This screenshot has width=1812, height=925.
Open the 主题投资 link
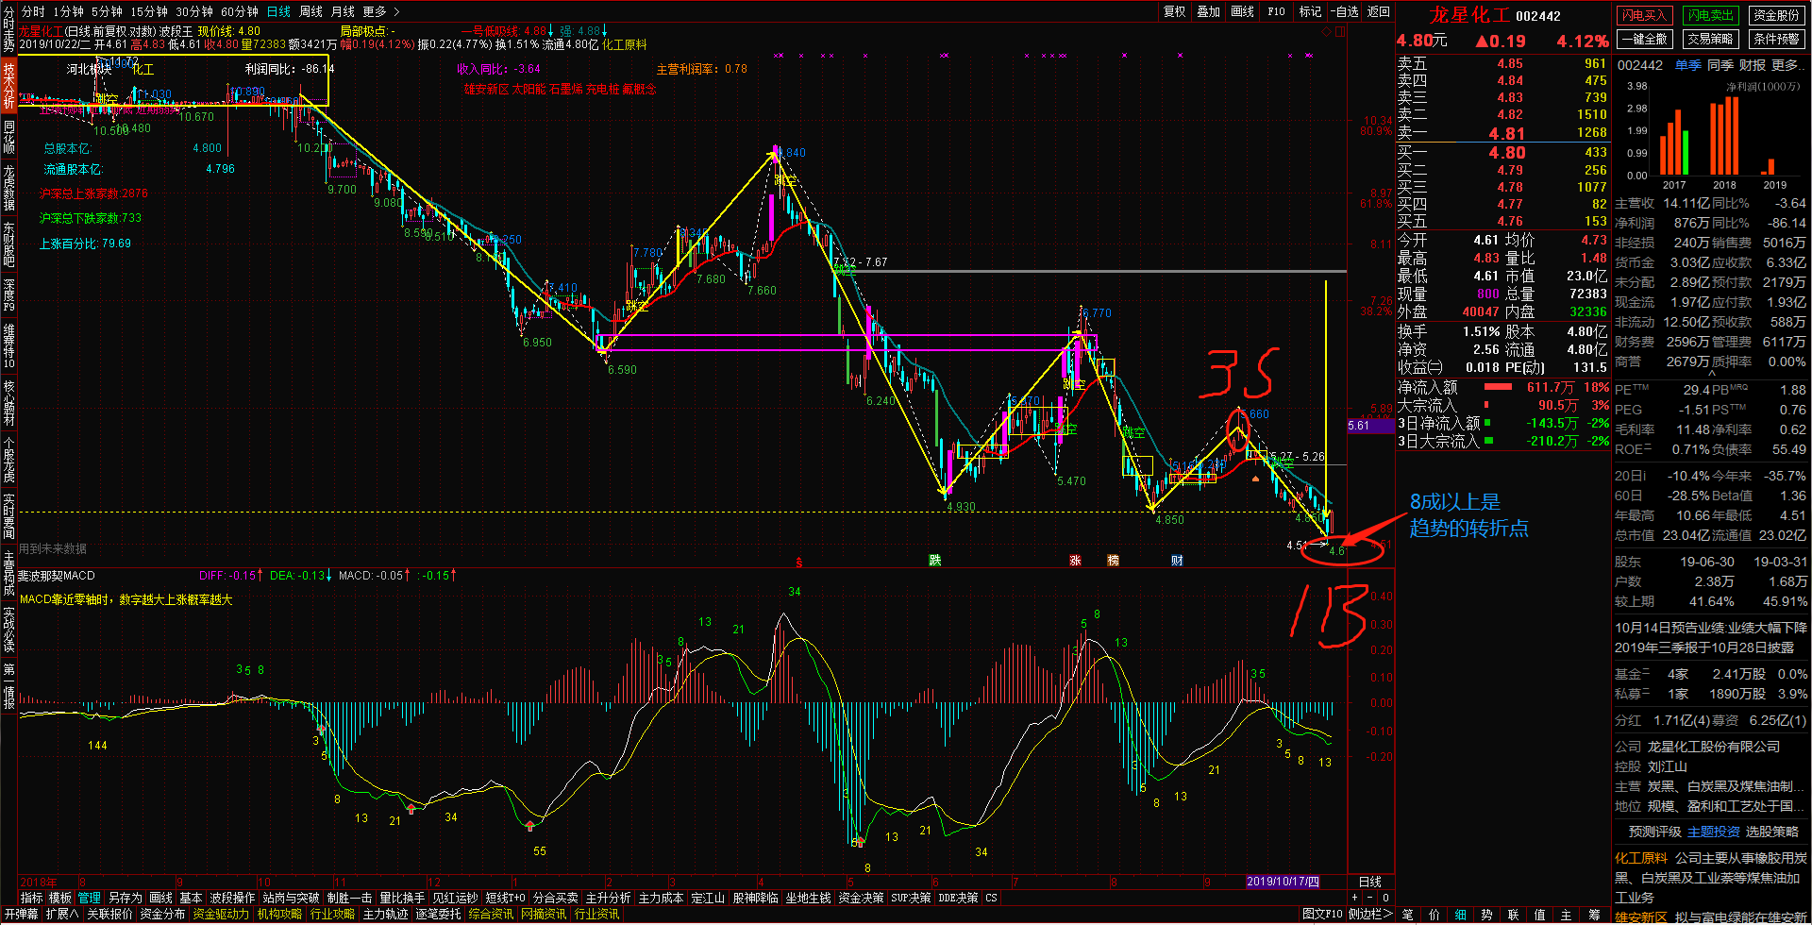1714,832
